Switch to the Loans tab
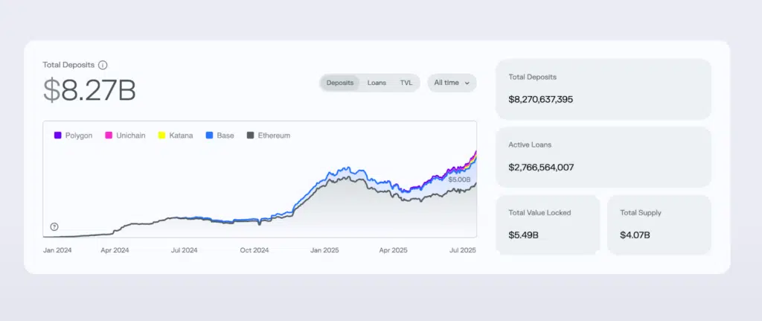 click(377, 83)
